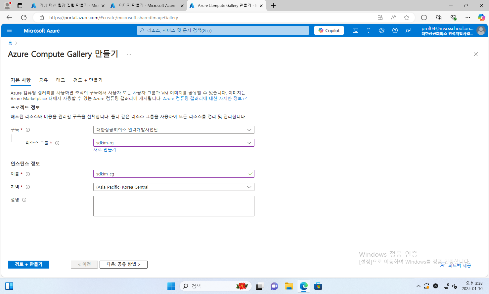Click the < 이전 button
The height and width of the screenshot is (294, 489).
tap(84, 265)
